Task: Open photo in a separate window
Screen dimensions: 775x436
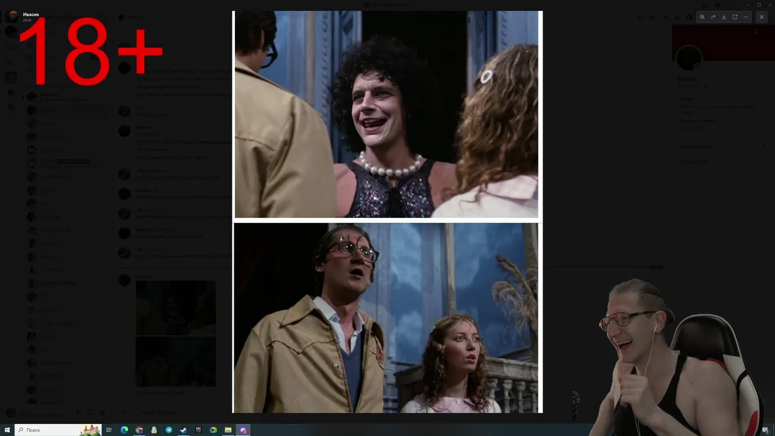Action: coord(735,17)
